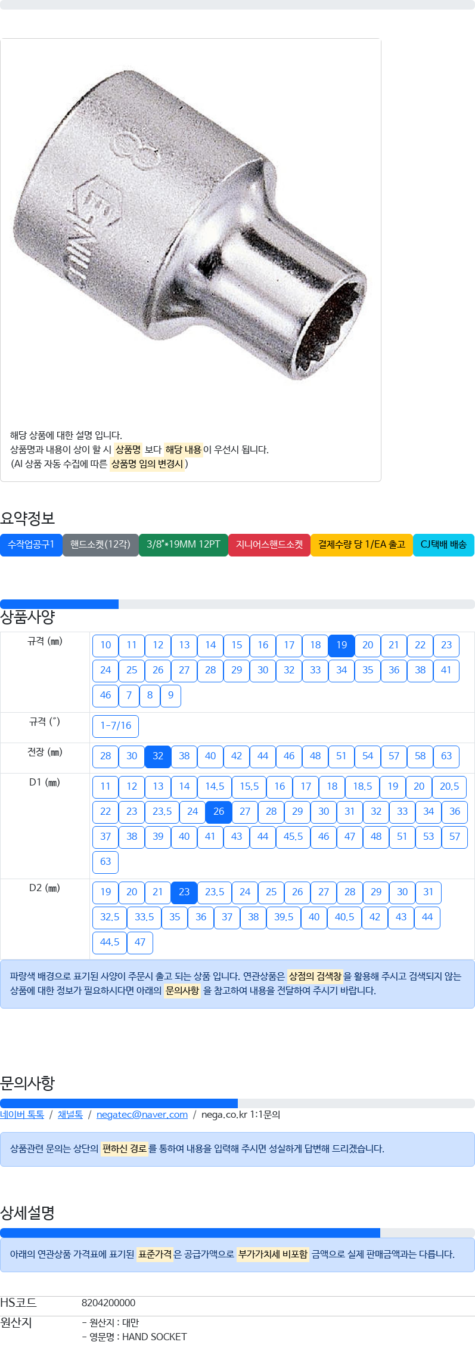475x1345 pixels.
Task: Select the 결제수량 당 1/EA 출고 tag
Action: pyautogui.click(x=362, y=545)
